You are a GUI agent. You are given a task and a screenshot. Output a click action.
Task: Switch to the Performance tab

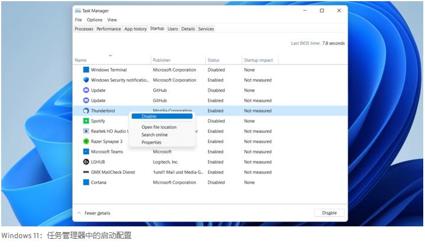pyautogui.click(x=109, y=29)
